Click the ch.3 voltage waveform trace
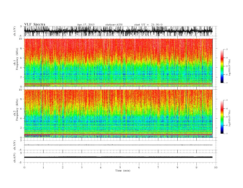The image size is (243, 188). (118, 145)
